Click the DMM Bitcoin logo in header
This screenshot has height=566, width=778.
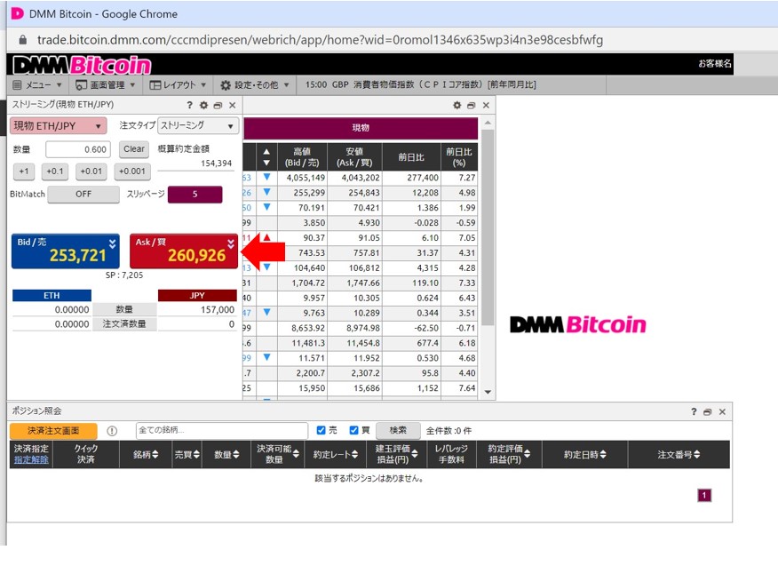click(82, 65)
